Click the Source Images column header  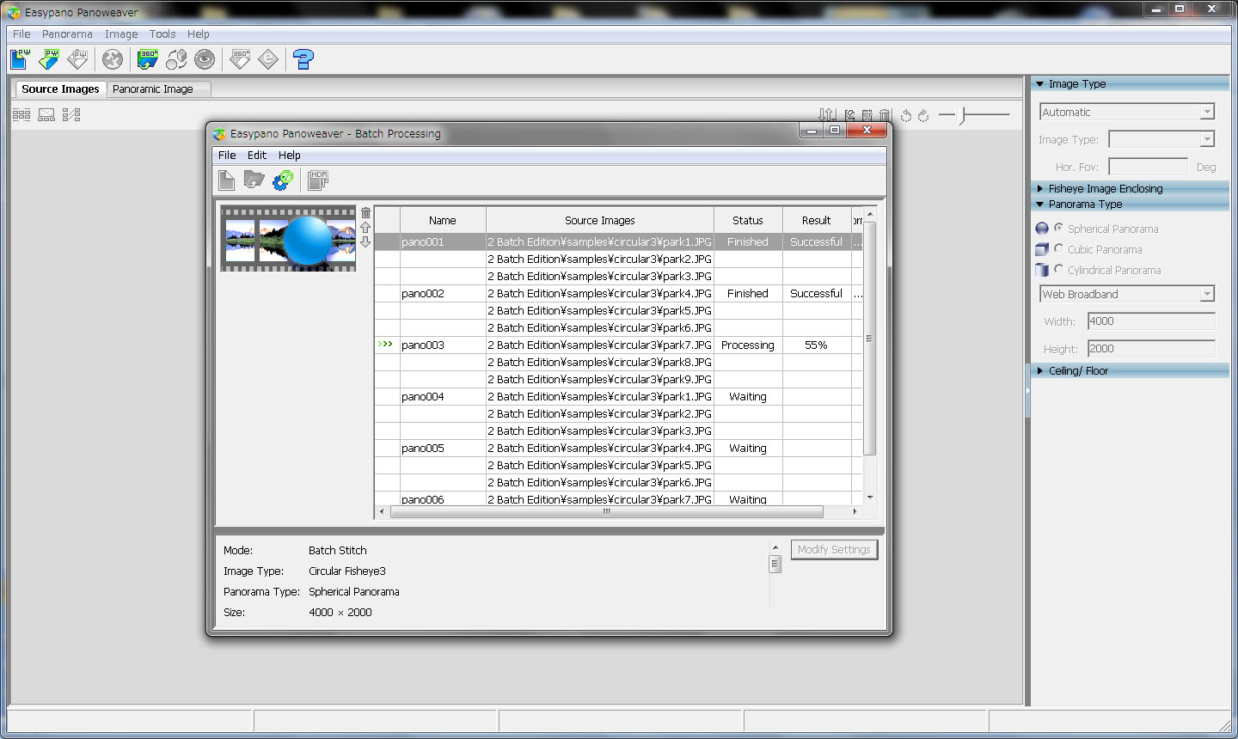click(x=600, y=220)
